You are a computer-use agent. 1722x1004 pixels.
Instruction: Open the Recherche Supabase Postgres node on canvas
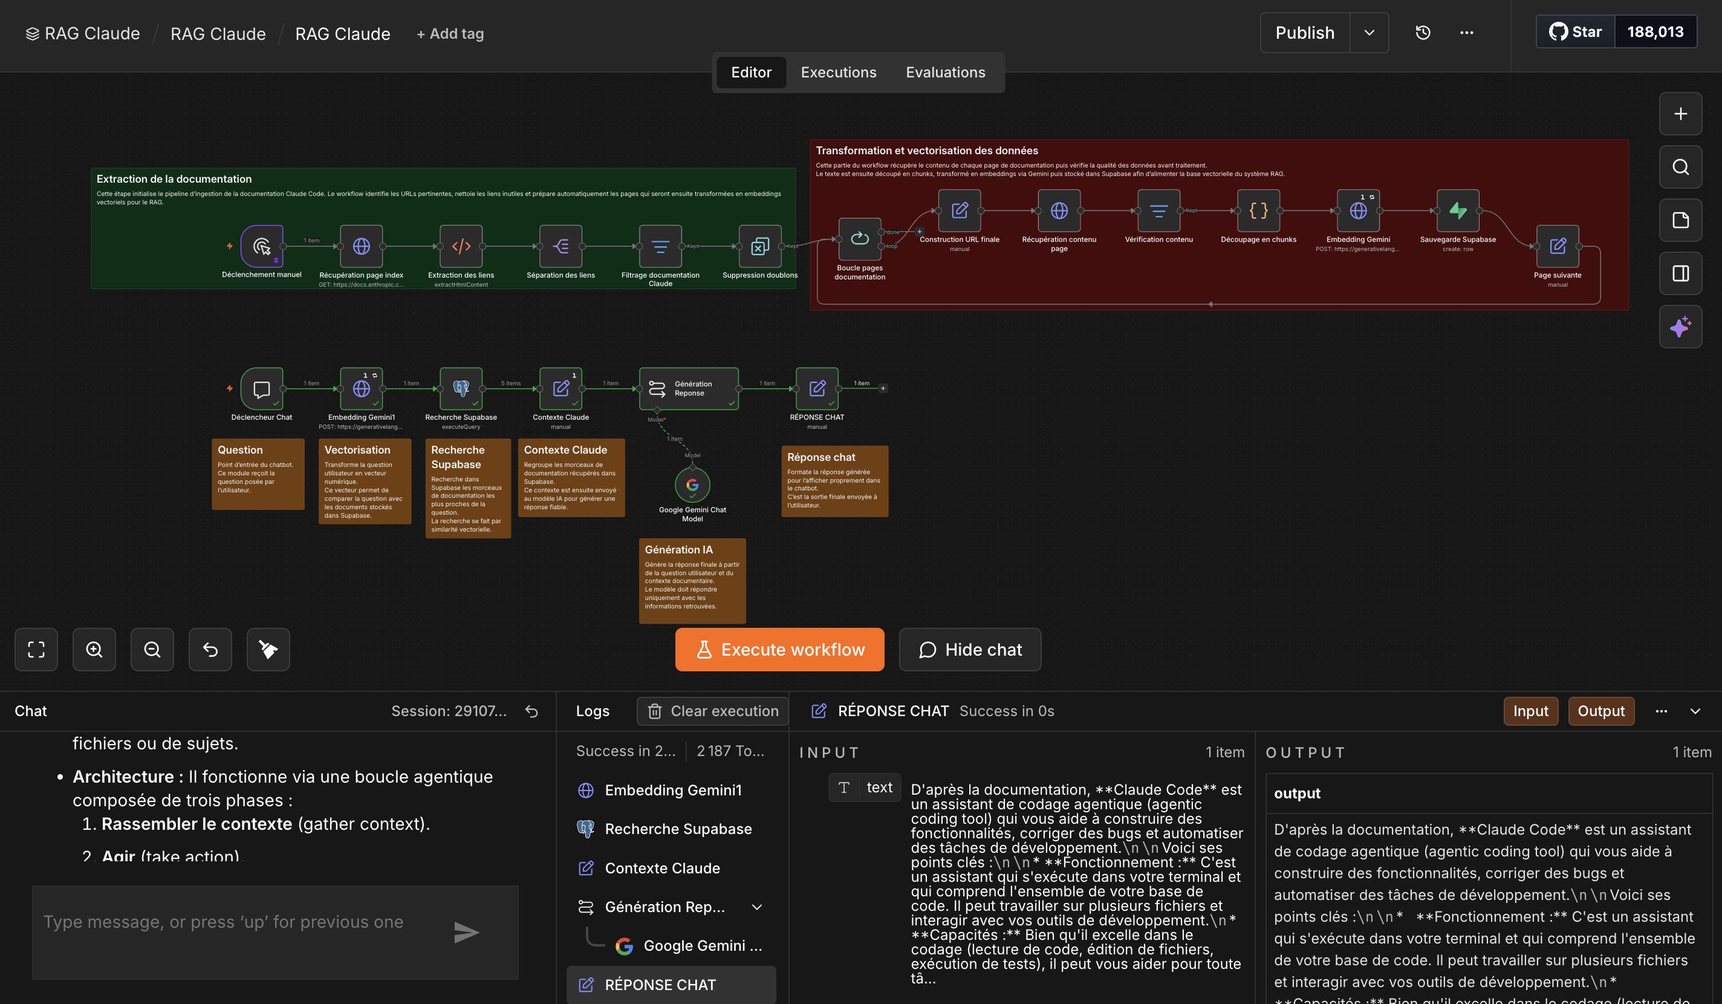pos(461,389)
